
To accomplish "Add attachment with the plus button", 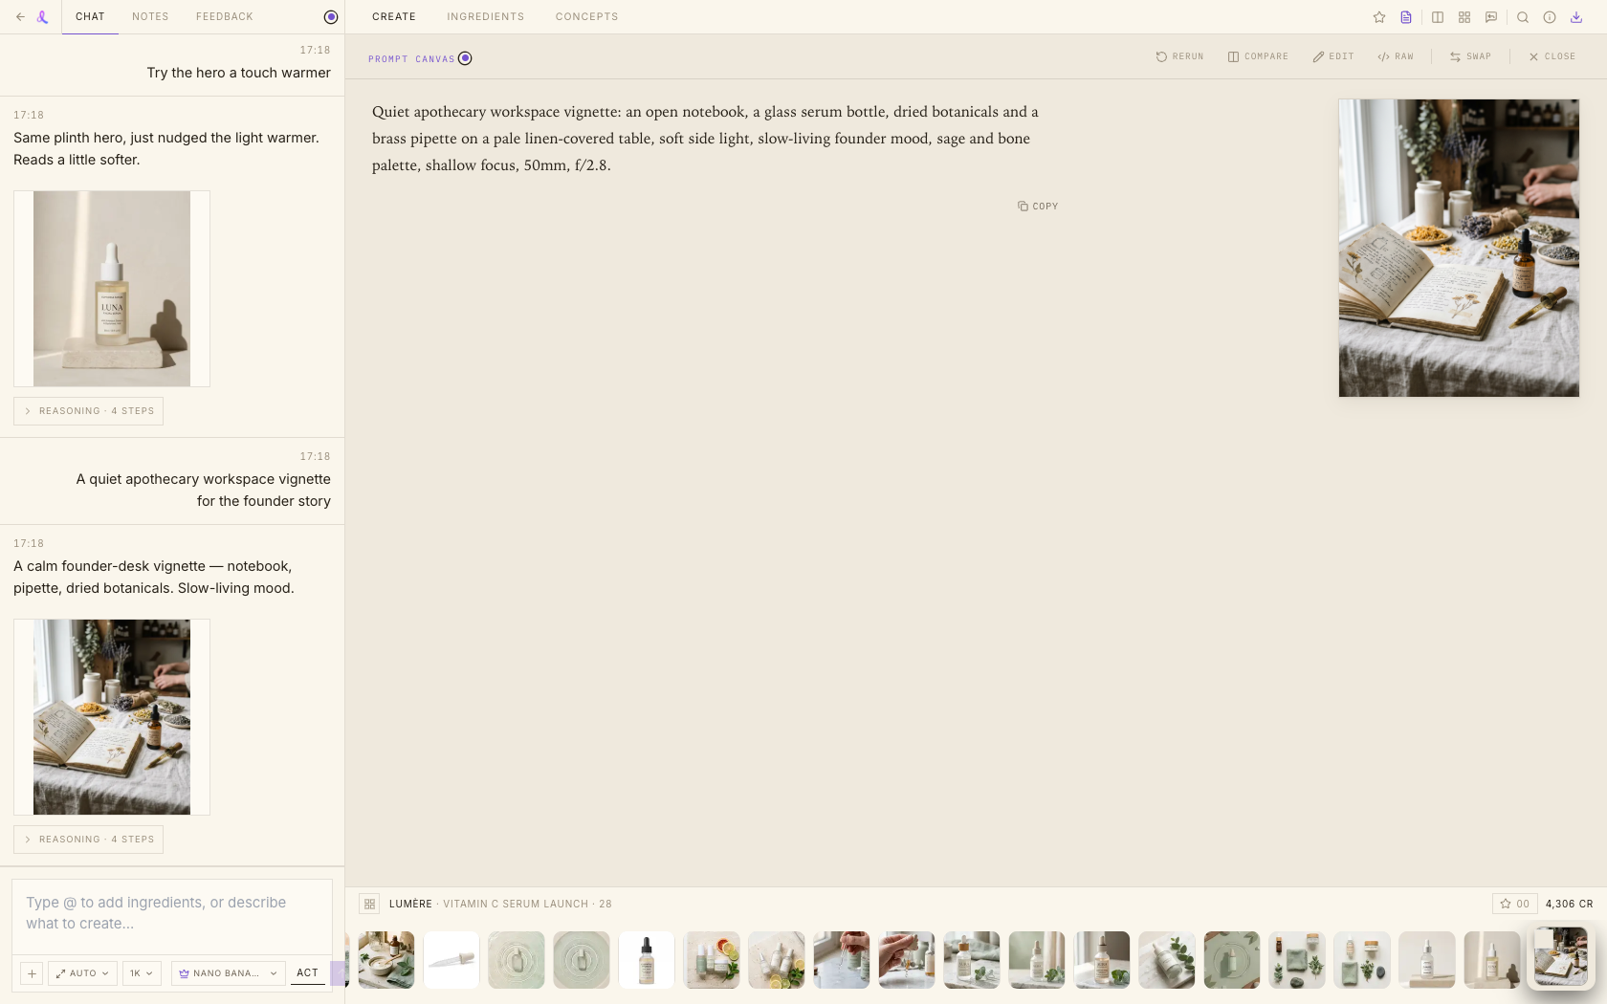I will click(32, 973).
